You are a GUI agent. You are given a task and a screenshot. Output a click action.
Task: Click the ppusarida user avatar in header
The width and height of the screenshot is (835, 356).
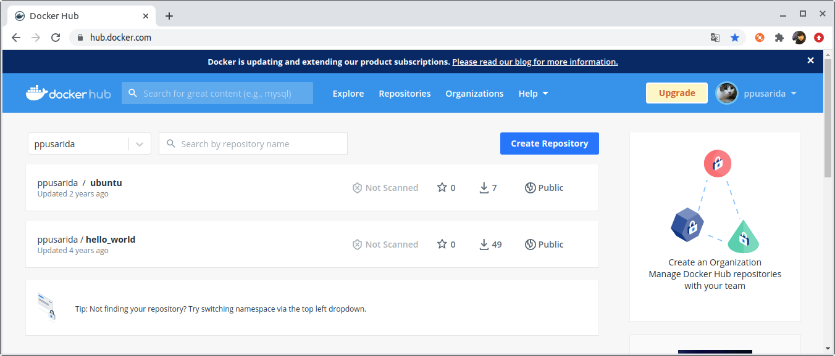(727, 93)
